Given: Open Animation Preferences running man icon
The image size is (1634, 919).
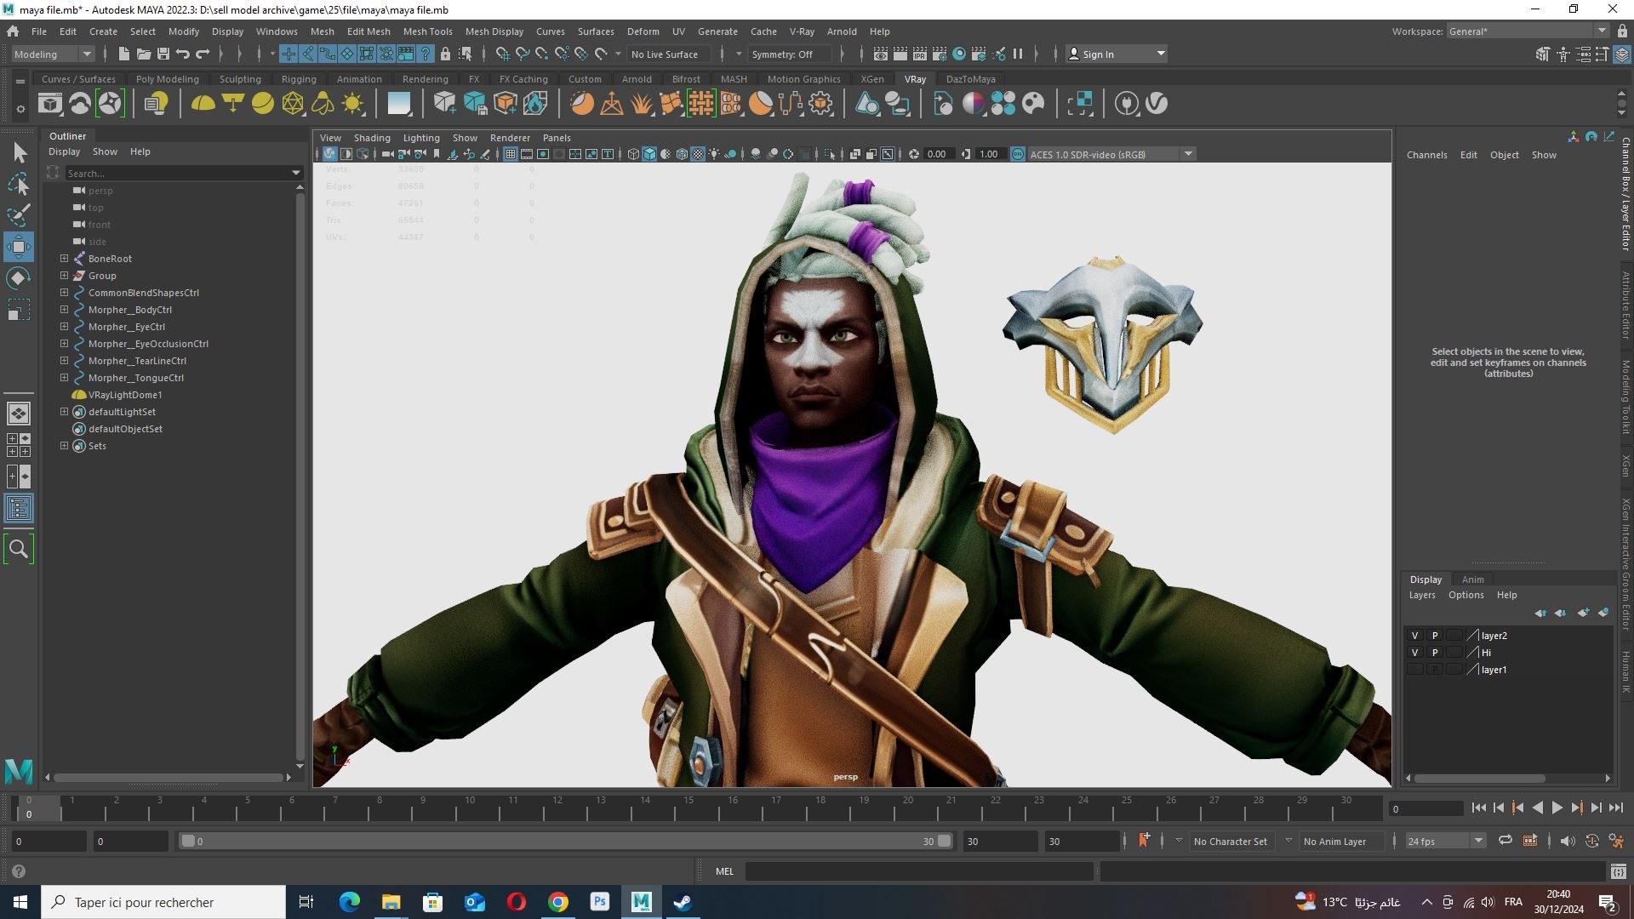Looking at the screenshot, I should (x=1616, y=841).
